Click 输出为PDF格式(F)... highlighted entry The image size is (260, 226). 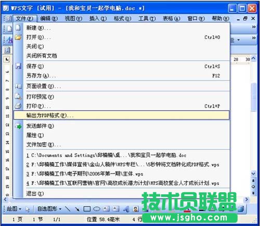point(121,115)
